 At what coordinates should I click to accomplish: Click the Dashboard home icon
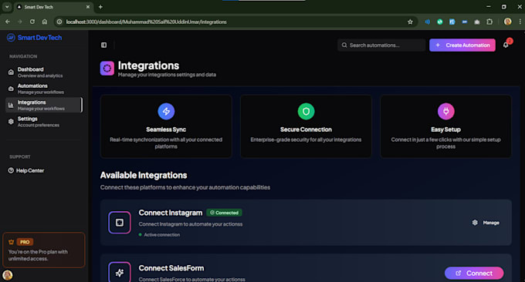pos(11,72)
